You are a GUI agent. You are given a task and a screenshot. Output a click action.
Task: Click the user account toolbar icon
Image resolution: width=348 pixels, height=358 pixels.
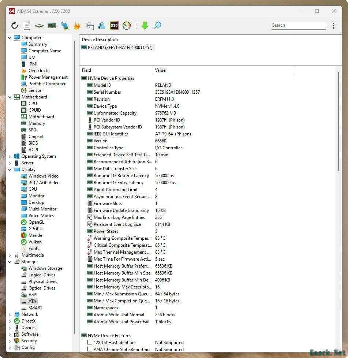(x=102, y=25)
